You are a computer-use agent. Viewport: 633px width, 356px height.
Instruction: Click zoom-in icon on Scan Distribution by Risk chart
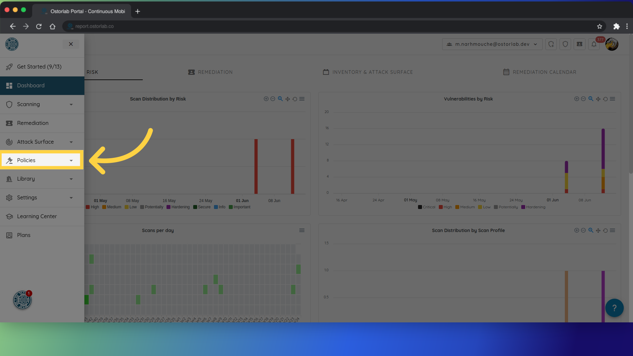click(x=266, y=99)
